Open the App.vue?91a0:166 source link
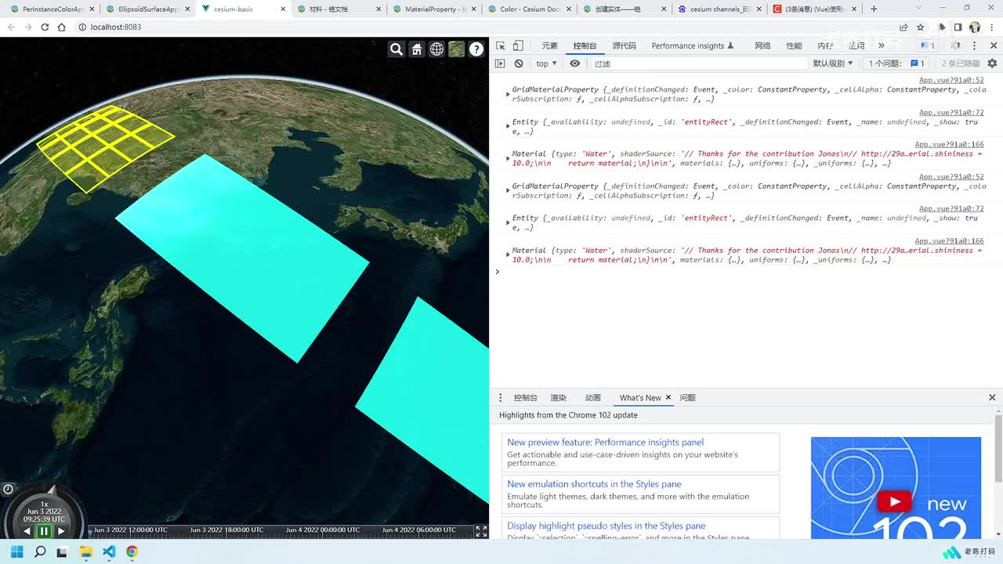1003x564 pixels. 949,144
